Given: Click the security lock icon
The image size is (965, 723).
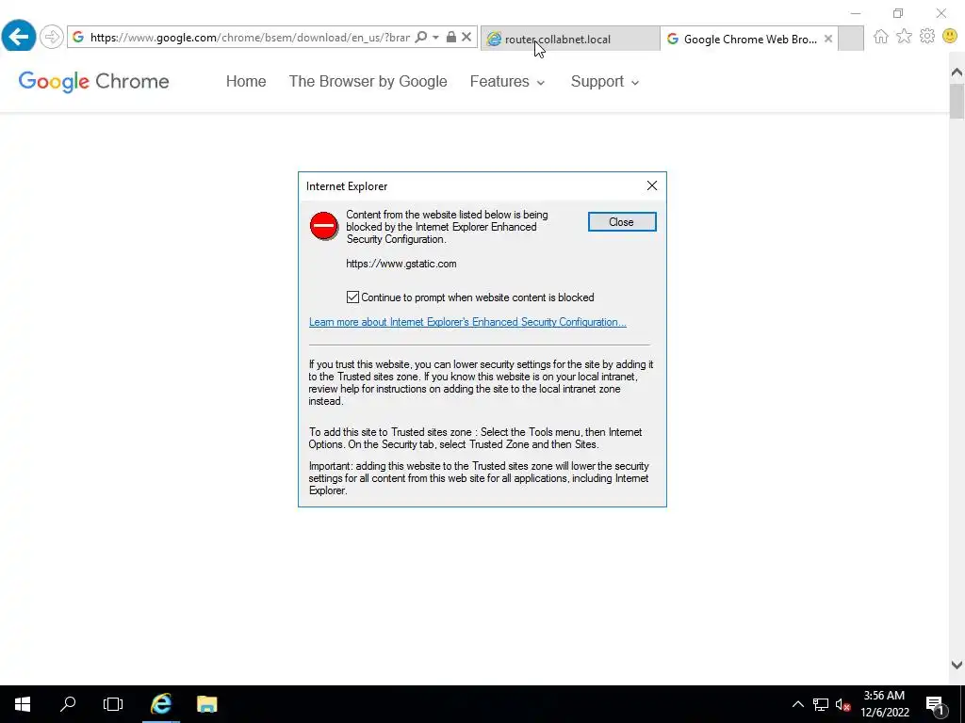Looking at the screenshot, I should tap(451, 38).
